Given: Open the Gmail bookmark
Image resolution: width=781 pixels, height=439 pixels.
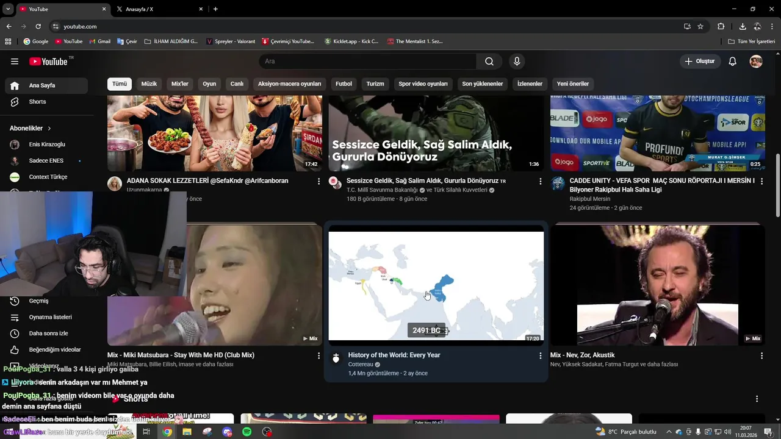Looking at the screenshot, I should pyautogui.click(x=100, y=41).
